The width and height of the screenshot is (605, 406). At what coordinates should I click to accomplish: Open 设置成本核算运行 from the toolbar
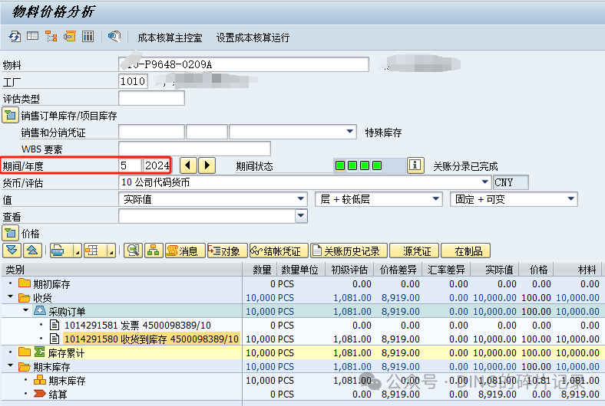253,38
